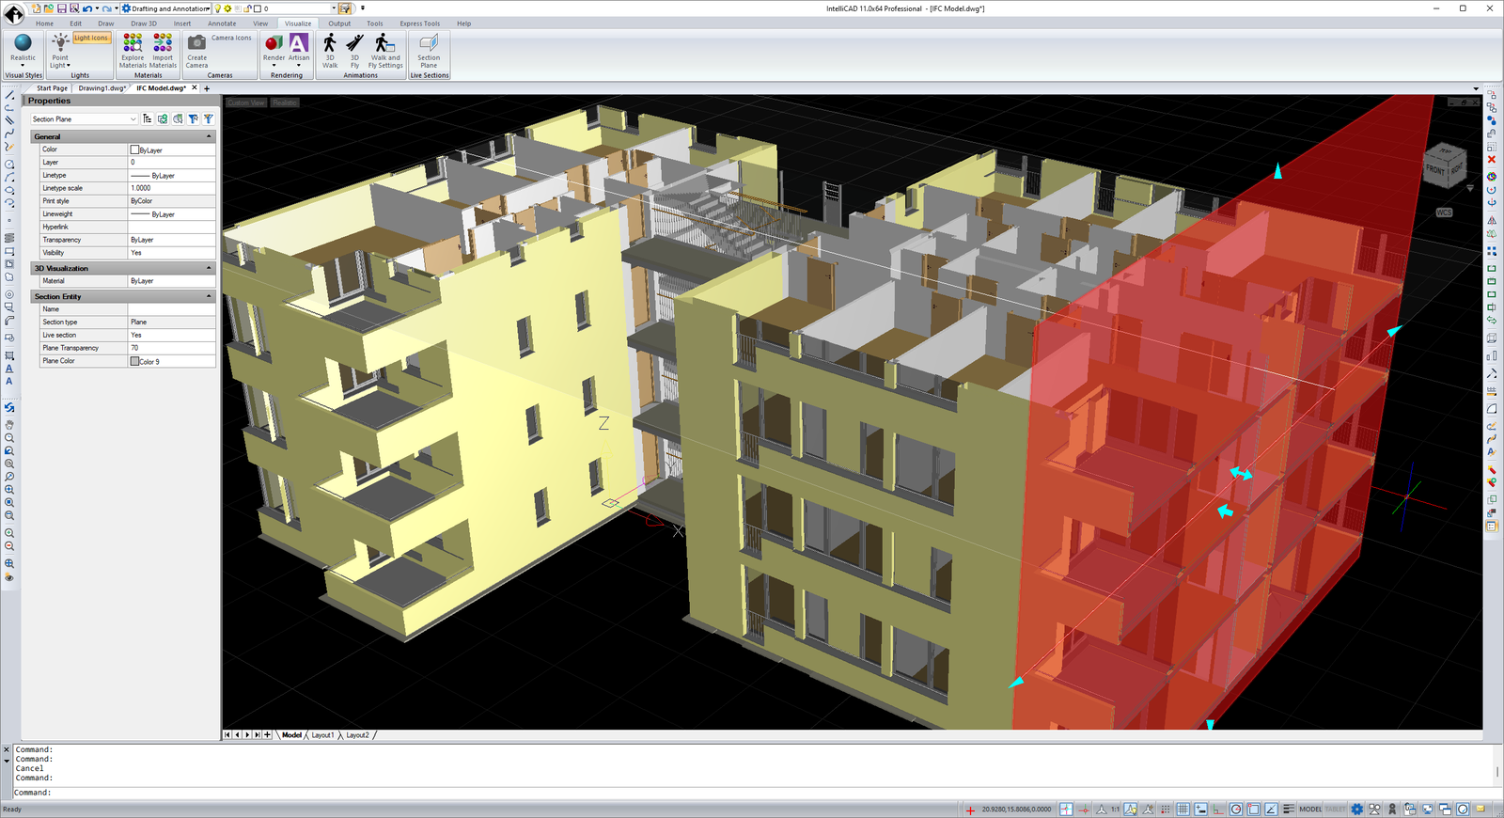Close the IFC Model.dwg tab
1504x818 pixels.
pyautogui.click(x=195, y=87)
